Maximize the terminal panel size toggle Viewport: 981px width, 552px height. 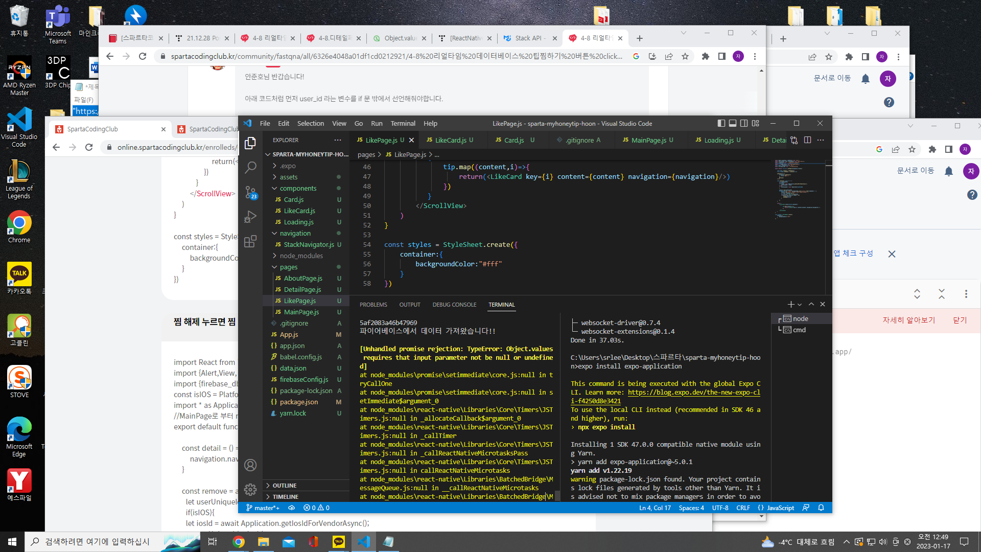click(x=811, y=304)
